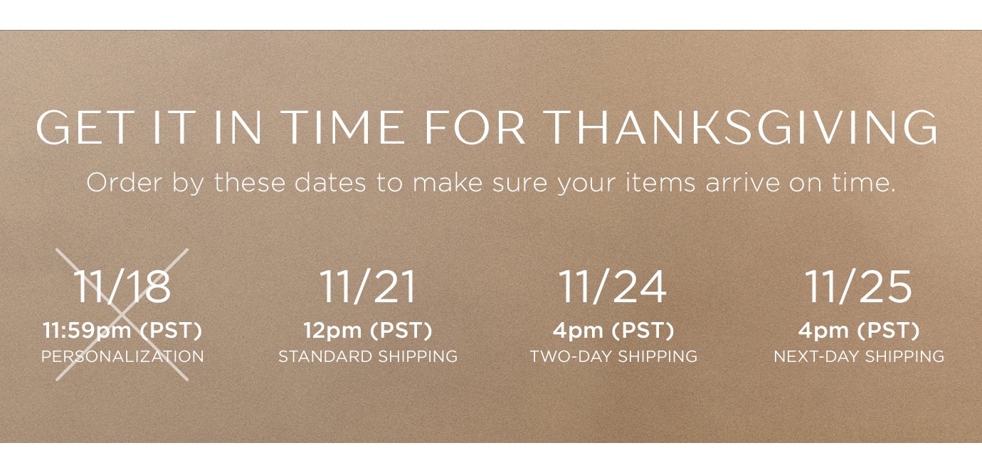Click the 12pm (PST) time label
The image size is (982, 475).
(x=368, y=331)
